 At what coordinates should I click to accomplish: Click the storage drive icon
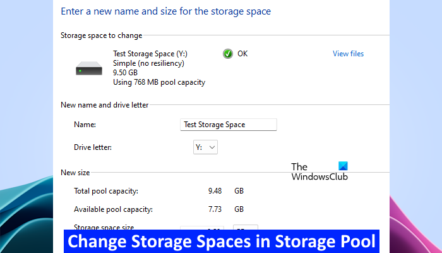pyautogui.click(x=89, y=68)
